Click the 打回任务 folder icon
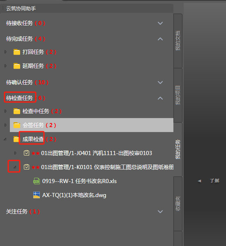 [17, 52]
